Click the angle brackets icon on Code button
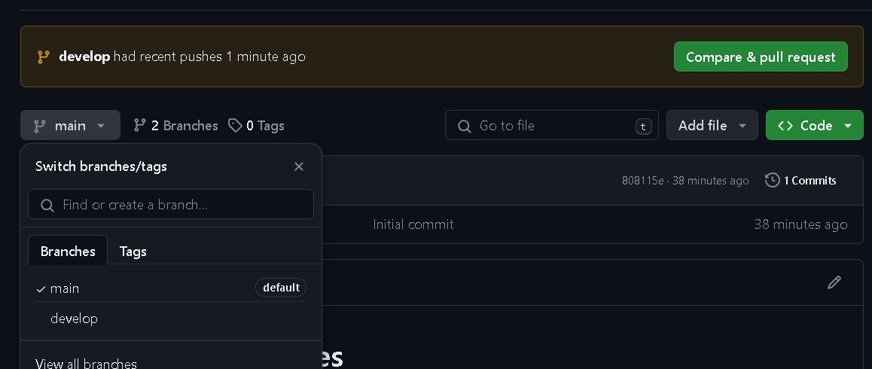The image size is (872, 369). (x=785, y=126)
